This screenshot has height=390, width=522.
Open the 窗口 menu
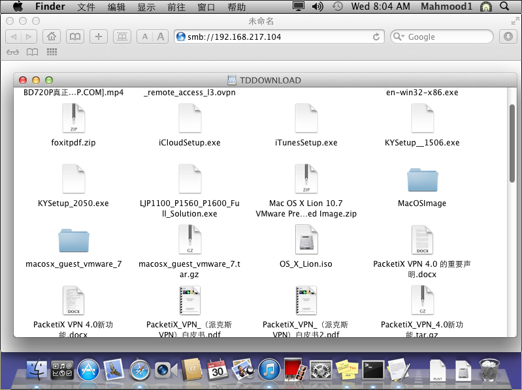(206, 7)
